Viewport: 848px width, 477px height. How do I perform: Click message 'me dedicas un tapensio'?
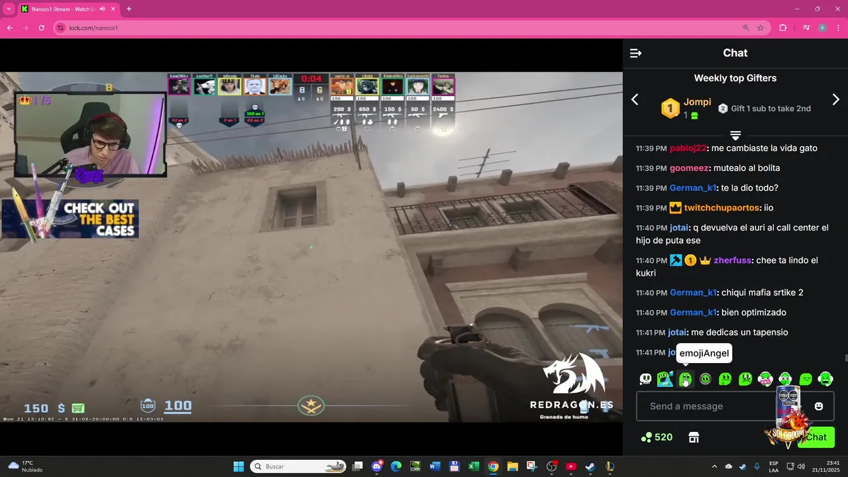739,333
